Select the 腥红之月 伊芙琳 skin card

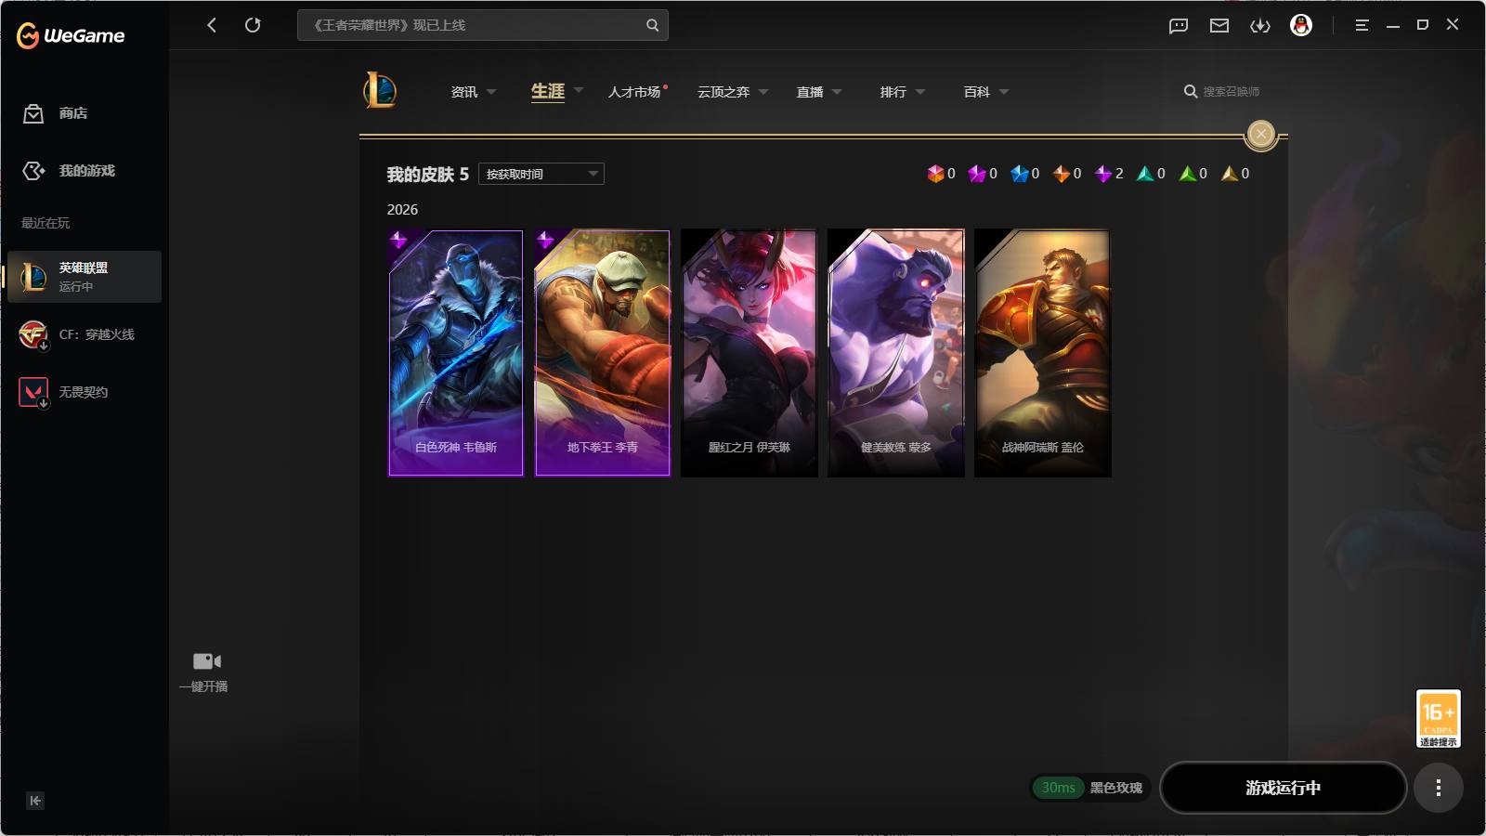pos(750,353)
